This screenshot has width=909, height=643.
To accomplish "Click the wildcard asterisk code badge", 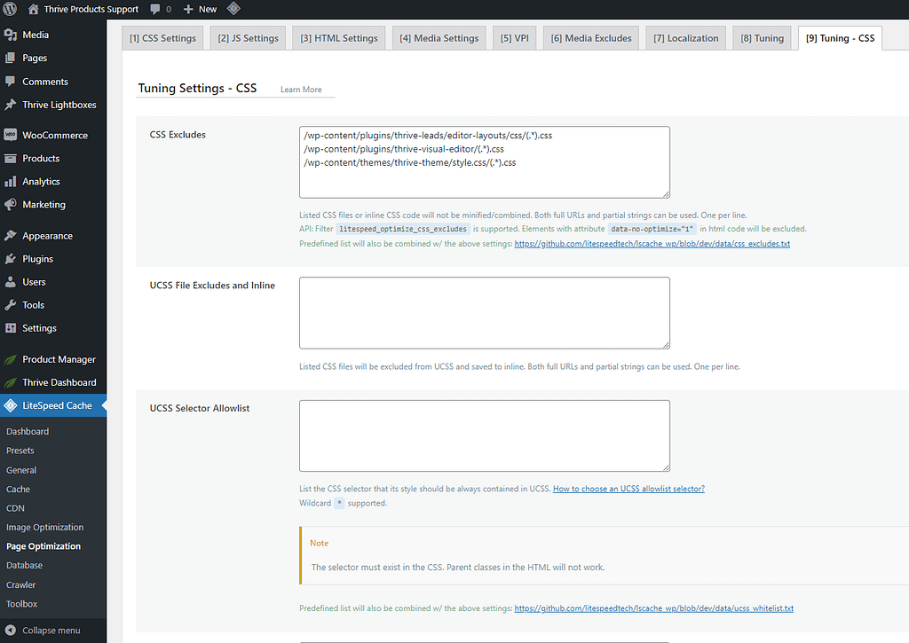I will click(340, 503).
